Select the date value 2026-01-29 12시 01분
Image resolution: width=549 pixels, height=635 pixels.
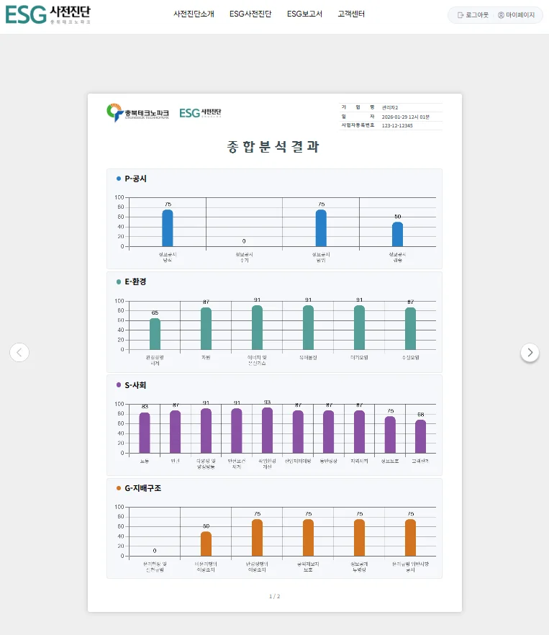(x=405, y=117)
